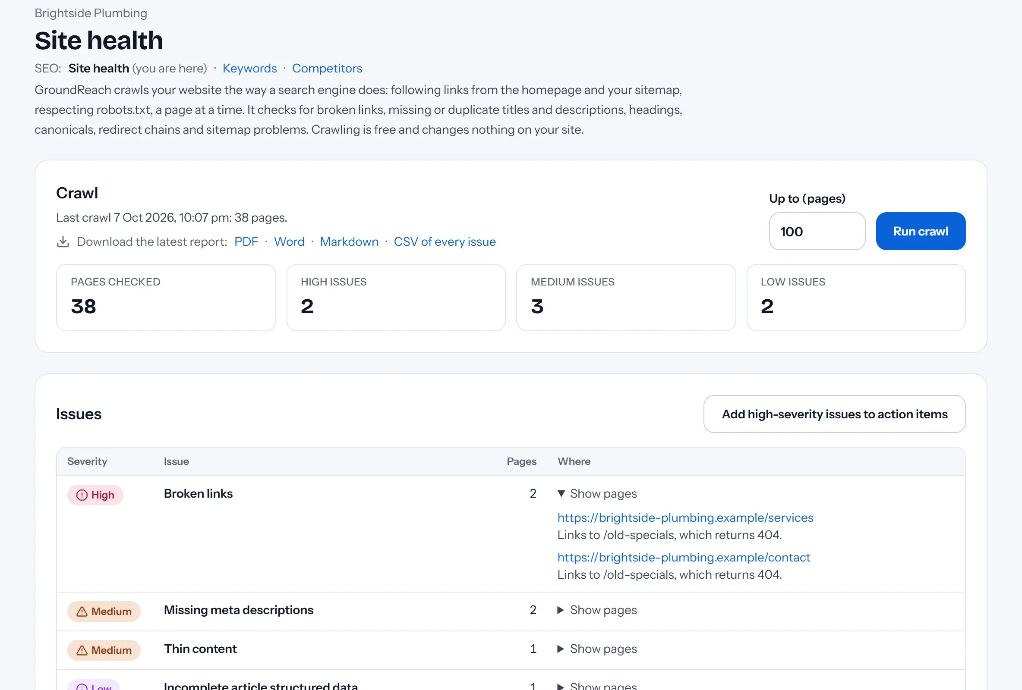Open the brightside-plumbing.example/contact link
The width and height of the screenshot is (1022, 690).
coord(683,557)
